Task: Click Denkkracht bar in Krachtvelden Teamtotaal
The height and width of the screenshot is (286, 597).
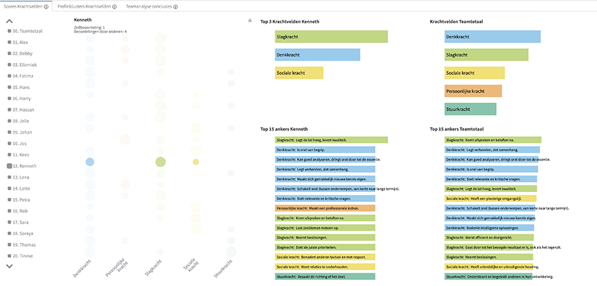Action: 492,37
